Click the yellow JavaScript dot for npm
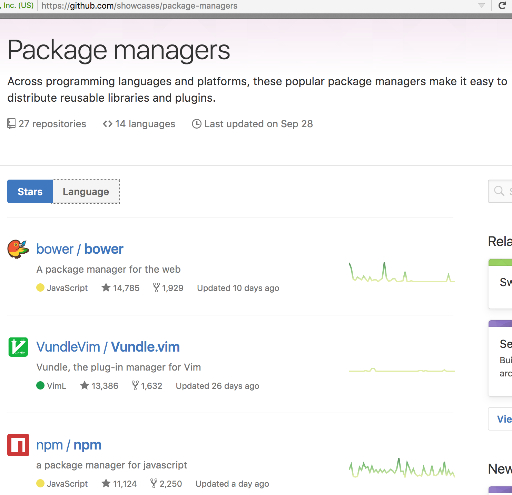 40,483
